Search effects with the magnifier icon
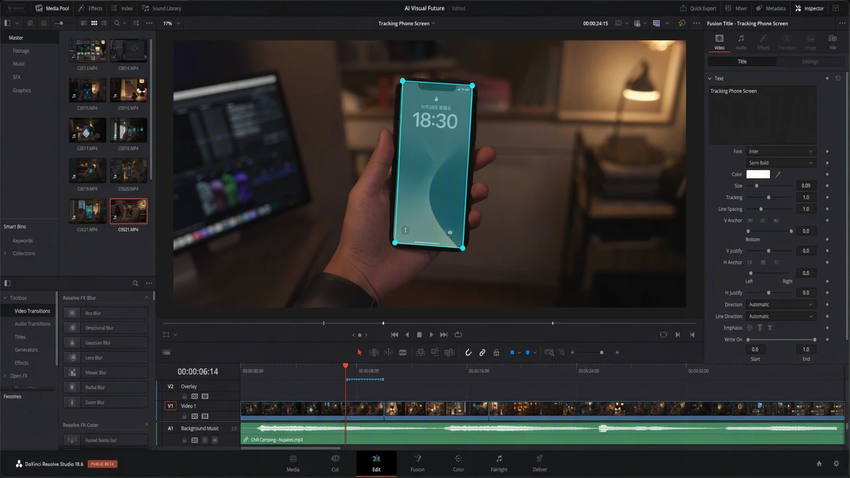Viewport: 850px width, 478px height. (x=135, y=283)
